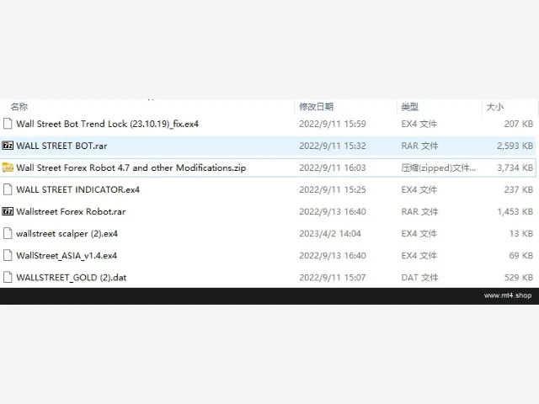
Task: Click the date 2022/9/11 15:07
Action: (x=333, y=278)
